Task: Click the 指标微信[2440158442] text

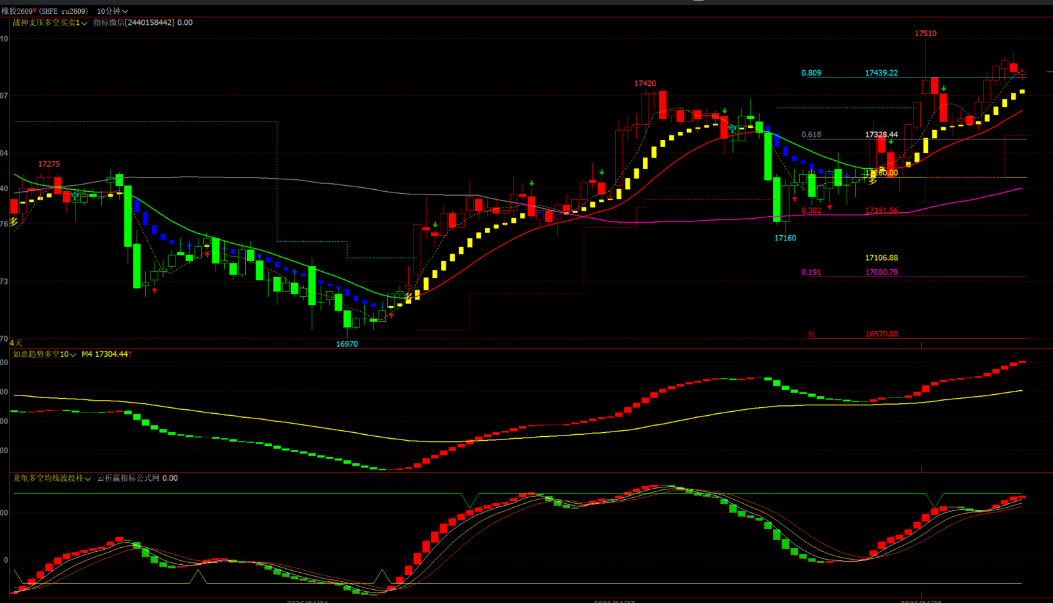Action: tap(134, 23)
